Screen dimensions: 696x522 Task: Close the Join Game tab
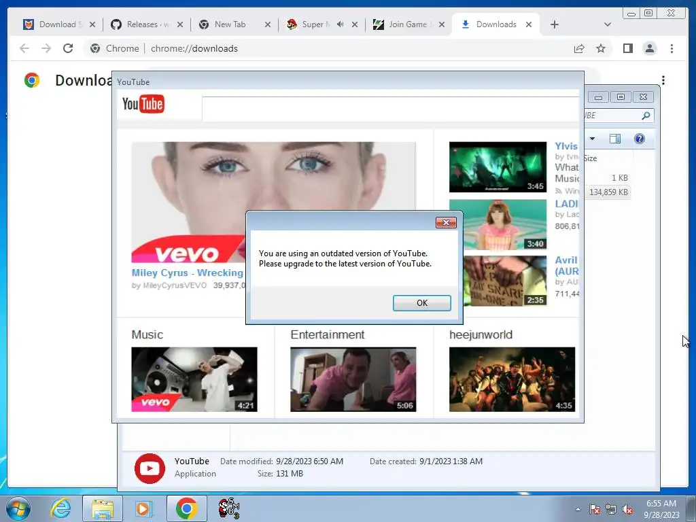[x=442, y=25]
